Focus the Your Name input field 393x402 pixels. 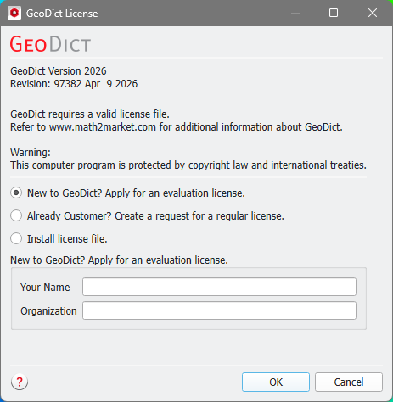tap(219, 287)
